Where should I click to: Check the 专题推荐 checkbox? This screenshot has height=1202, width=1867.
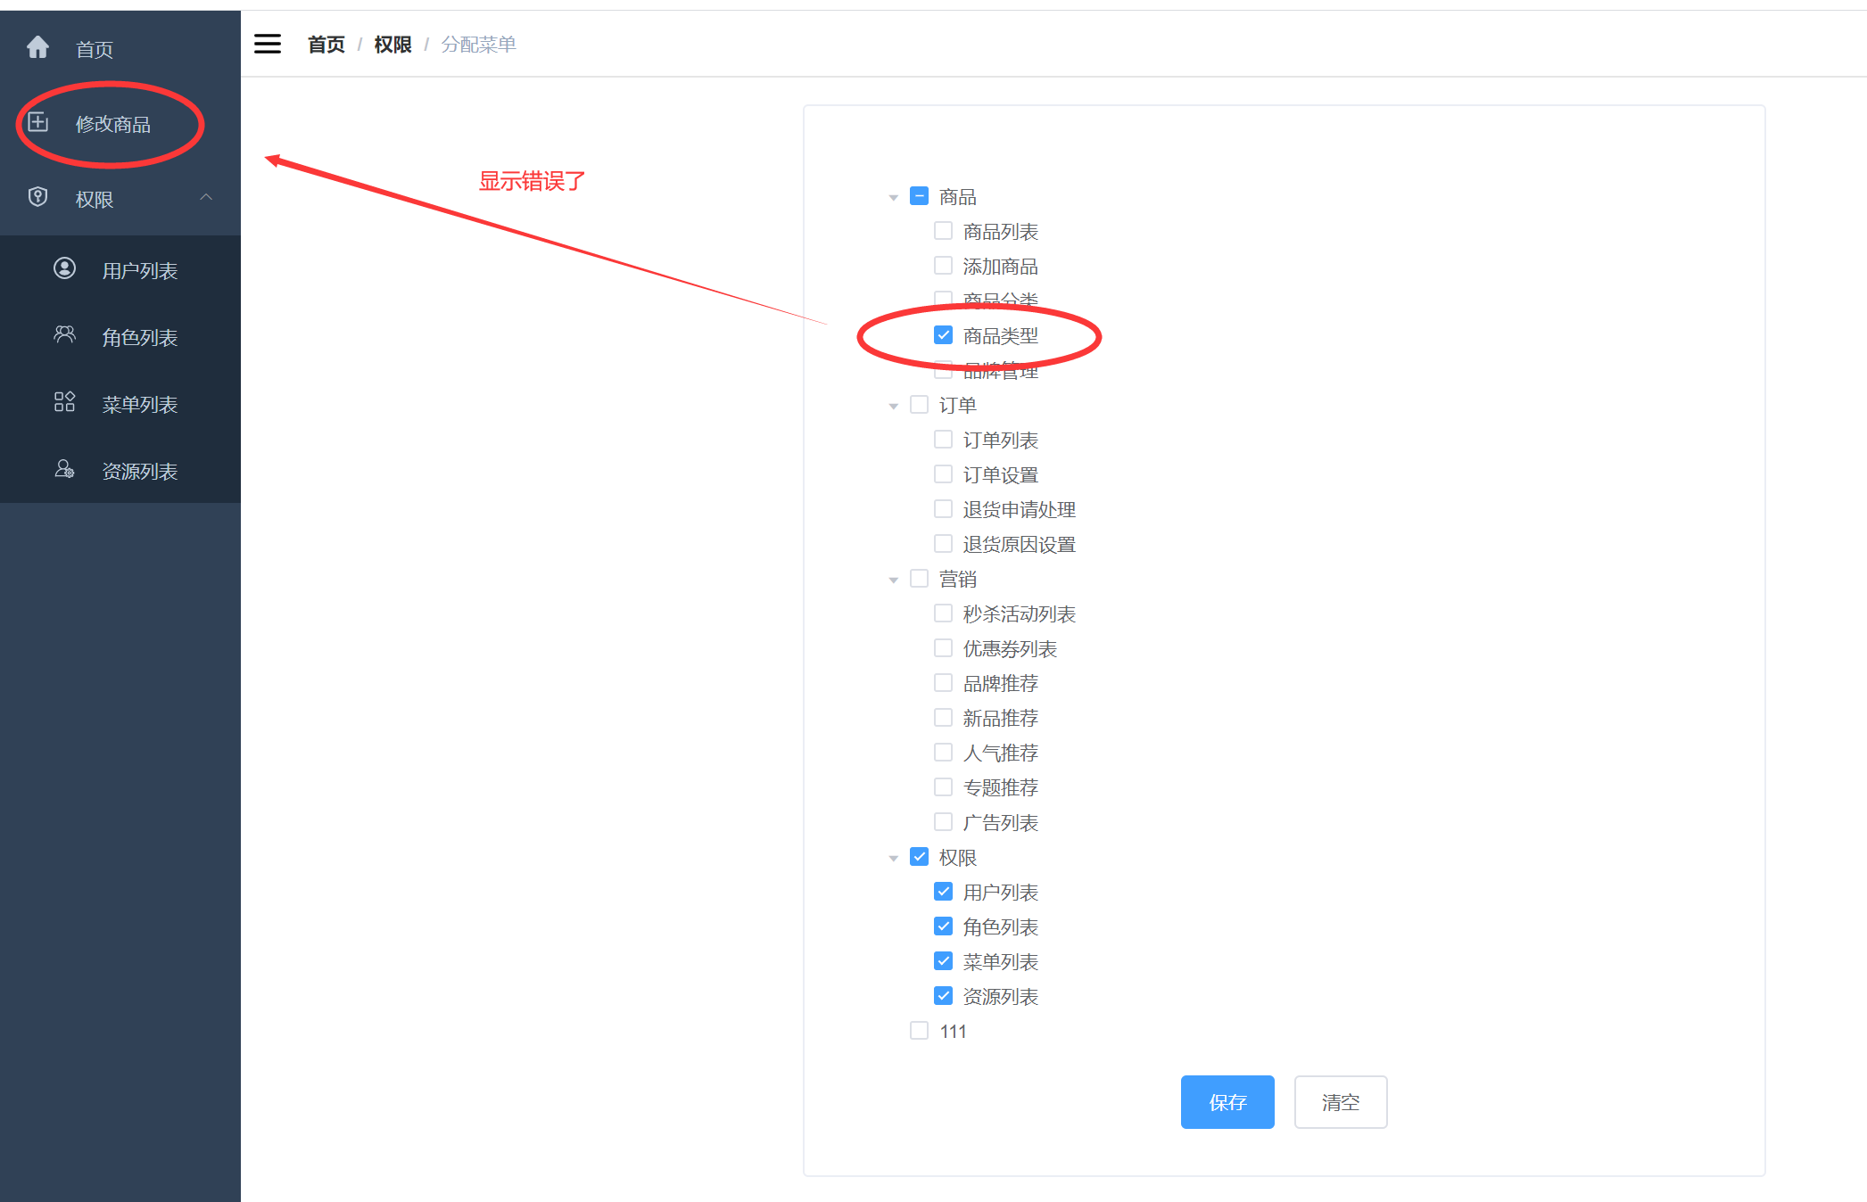click(x=943, y=787)
